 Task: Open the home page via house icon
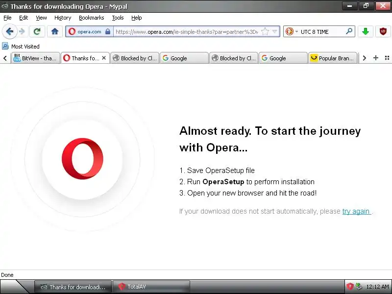tap(55, 31)
